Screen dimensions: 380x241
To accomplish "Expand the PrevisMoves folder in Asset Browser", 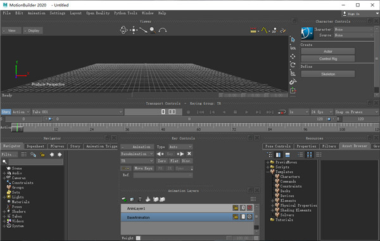I will coord(268,162).
